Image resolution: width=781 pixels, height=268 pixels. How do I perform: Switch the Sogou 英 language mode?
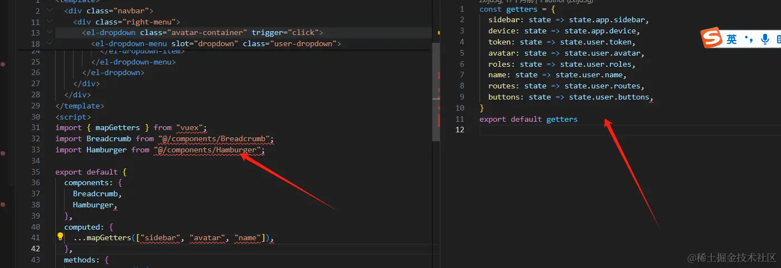pyautogui.click(x=731, y=39)
